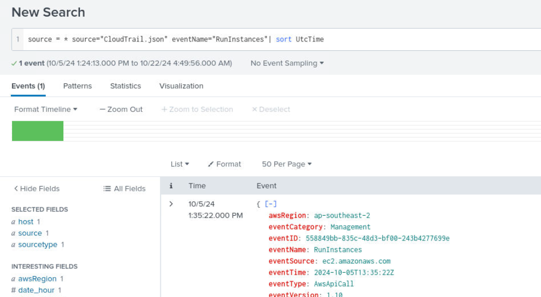Open the Format Timeline dropdown
This screenshot has width=541, height=297.
pyautogui.click(x=46, y=109)
